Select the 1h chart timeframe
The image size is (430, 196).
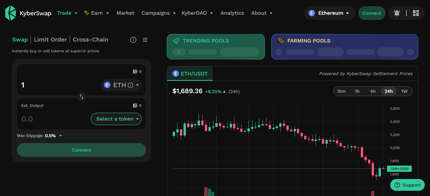point(357,91)
